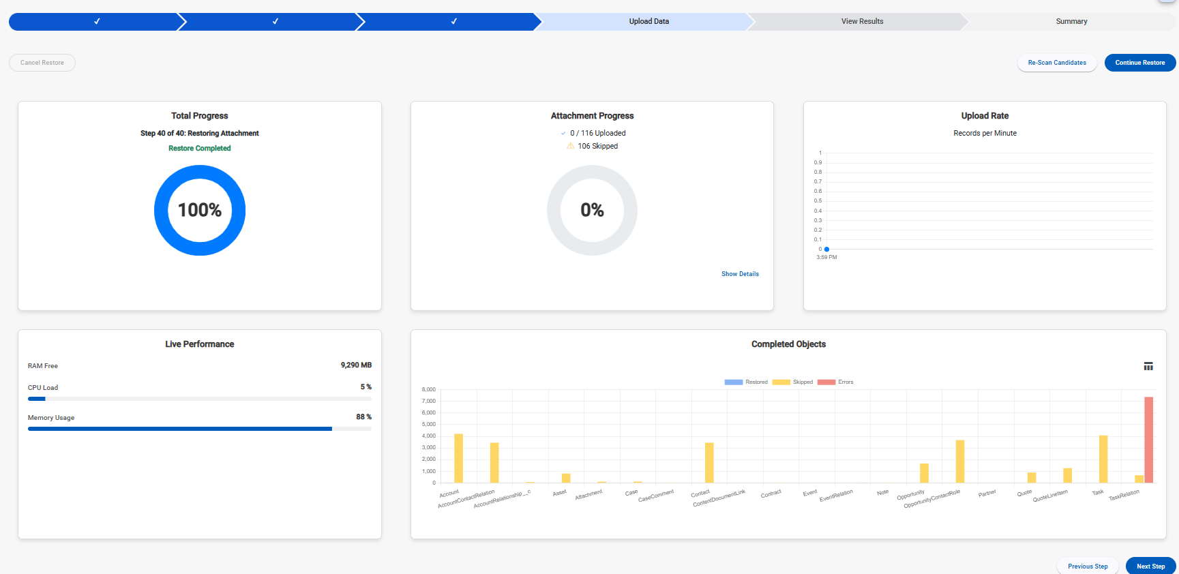Click the checkmark icon beside 0 / 116 Uploaded
This screenshot has width=1179, height=574.
[x=563, y=134]
